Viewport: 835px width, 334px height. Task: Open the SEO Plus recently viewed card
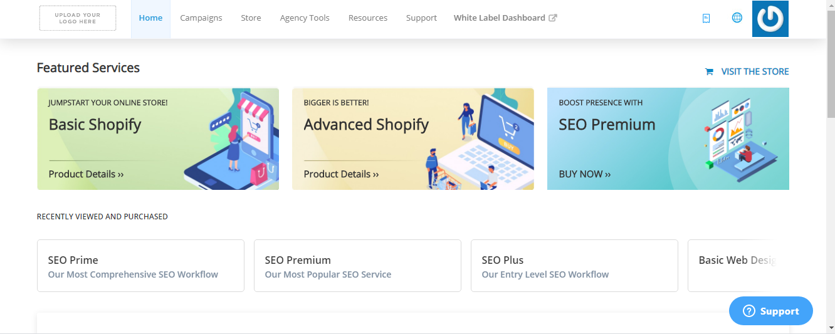574,266
